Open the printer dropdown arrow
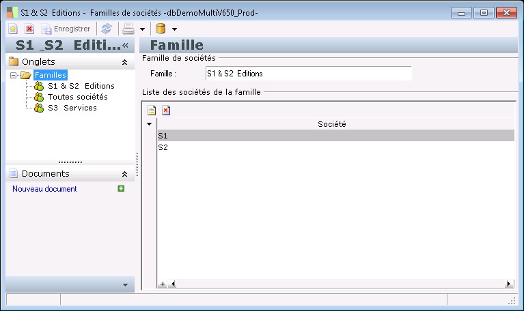This screenshot has height=311, width=524. [142, 29]
